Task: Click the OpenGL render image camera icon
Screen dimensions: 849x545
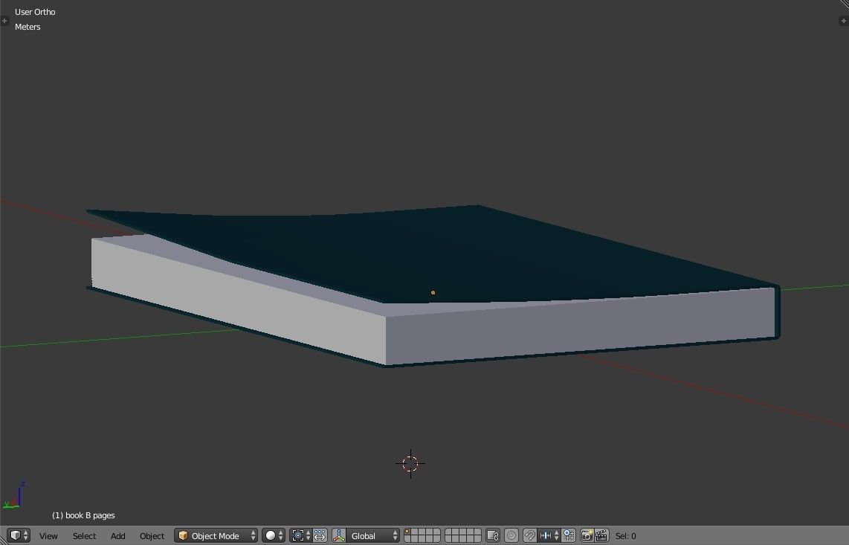Action: click(587, 536)
